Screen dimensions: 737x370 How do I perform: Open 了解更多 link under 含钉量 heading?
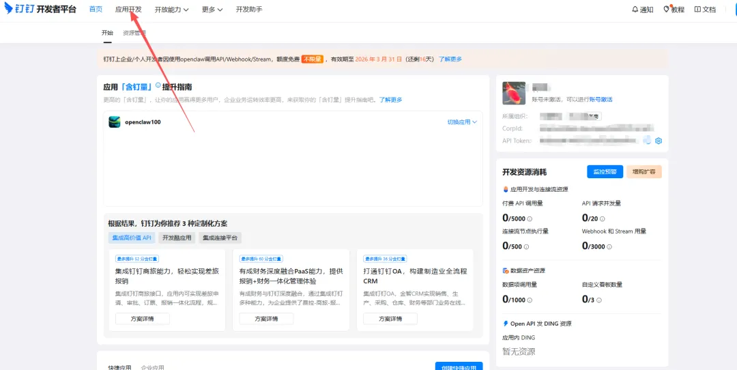tap(391, 100)
